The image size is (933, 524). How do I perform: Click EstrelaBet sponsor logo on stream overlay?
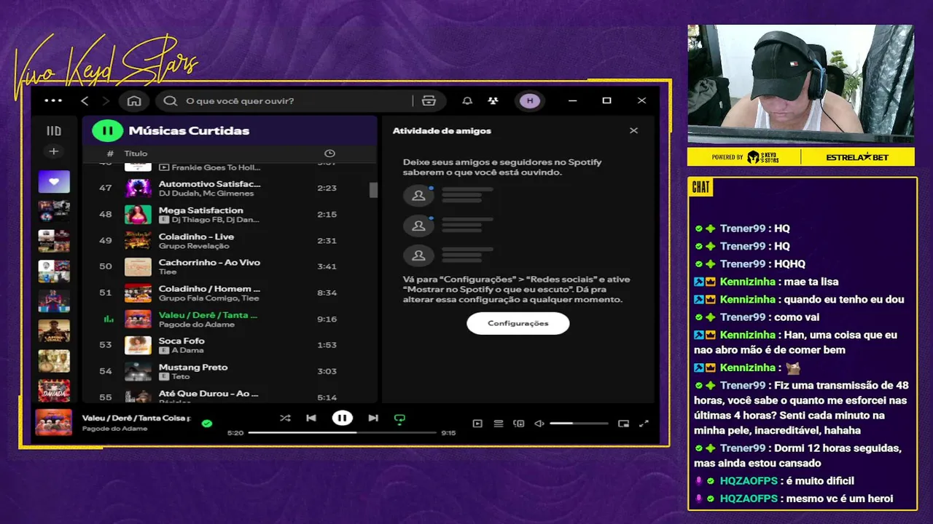pos(859,157)
